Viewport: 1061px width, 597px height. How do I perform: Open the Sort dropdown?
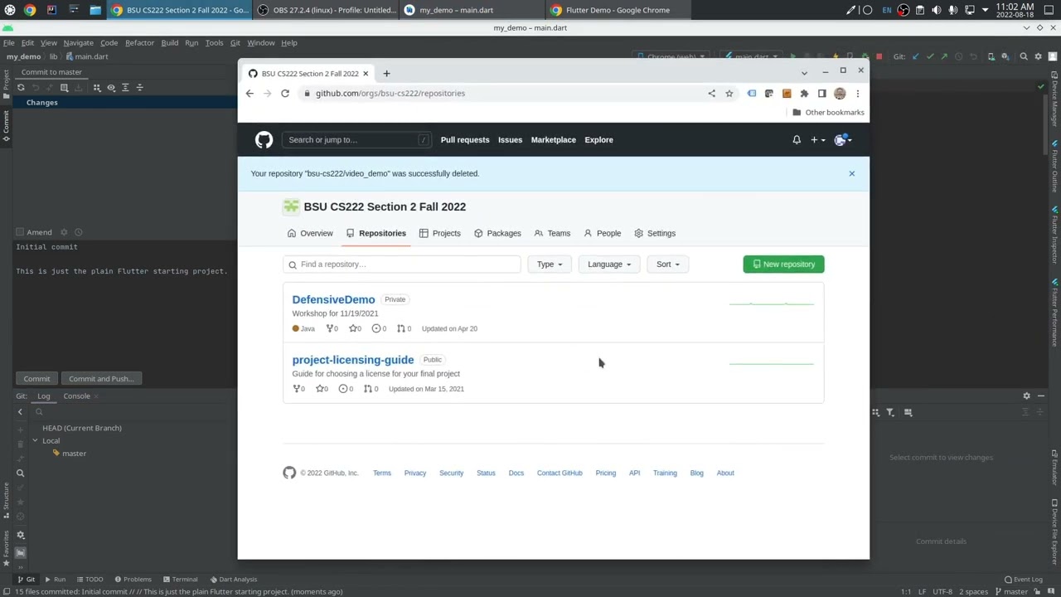click(x=667, y=265)
